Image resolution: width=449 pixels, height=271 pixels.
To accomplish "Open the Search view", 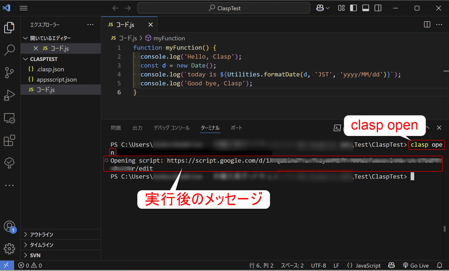I will click(x=9, y=50).
